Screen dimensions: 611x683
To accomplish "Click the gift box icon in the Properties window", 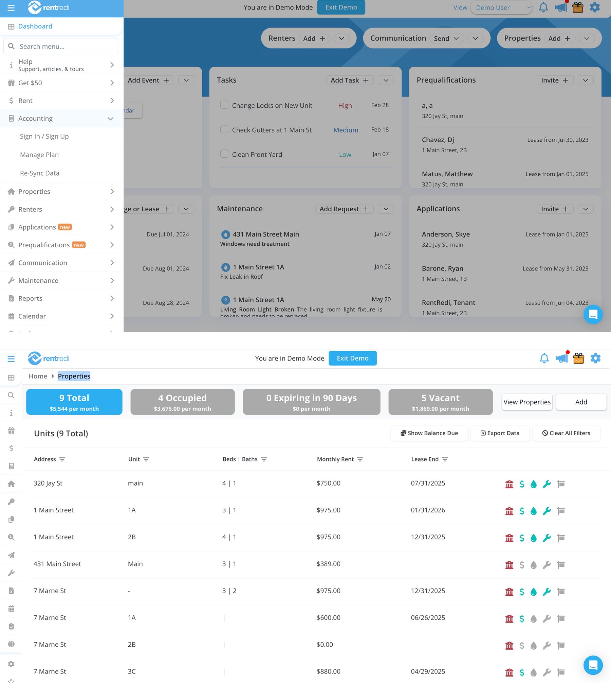I will [579, 358].
